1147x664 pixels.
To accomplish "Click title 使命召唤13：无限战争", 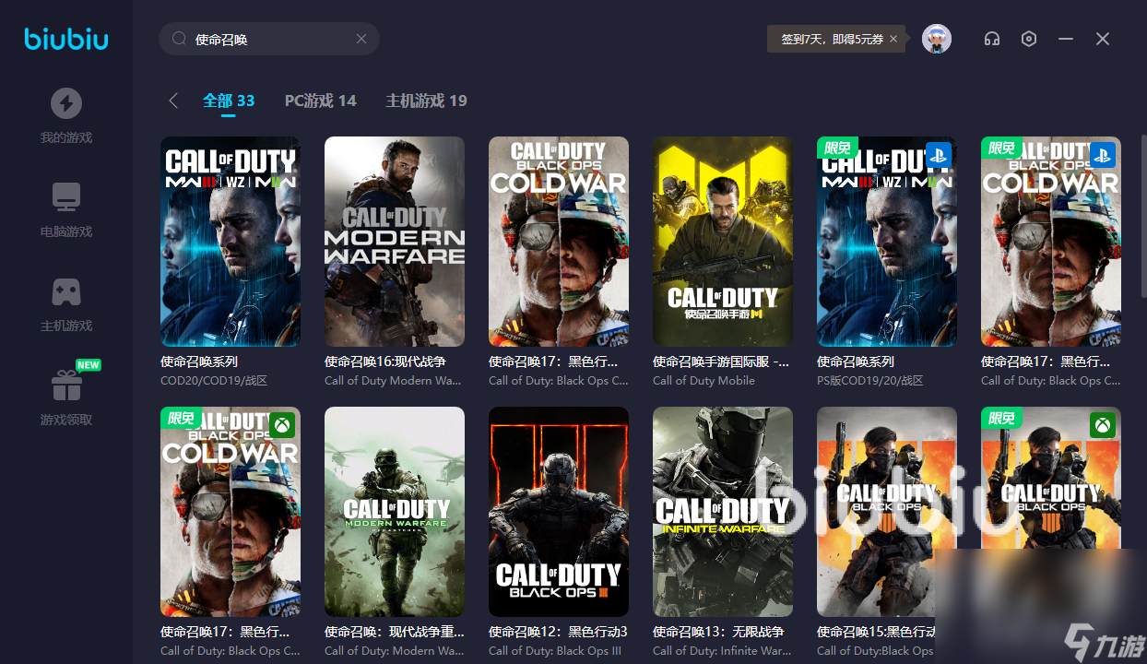I will (718, 632).
